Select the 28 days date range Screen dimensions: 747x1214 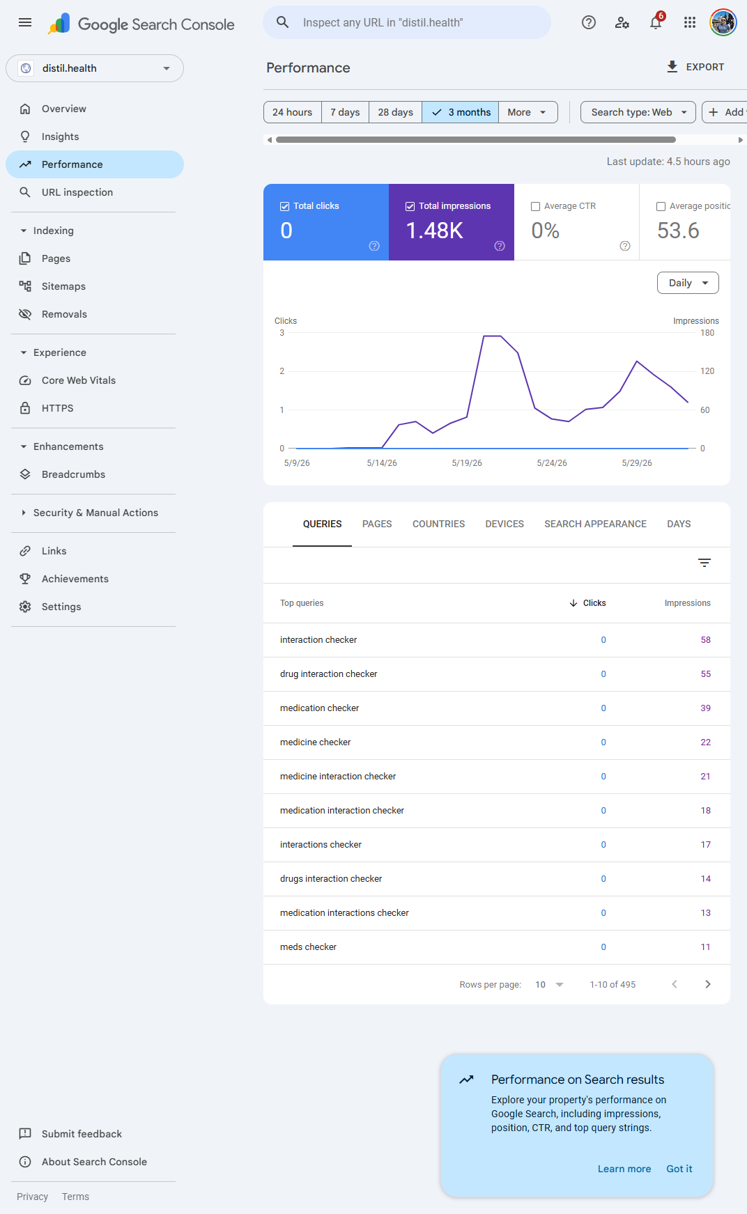coord(395,112)
